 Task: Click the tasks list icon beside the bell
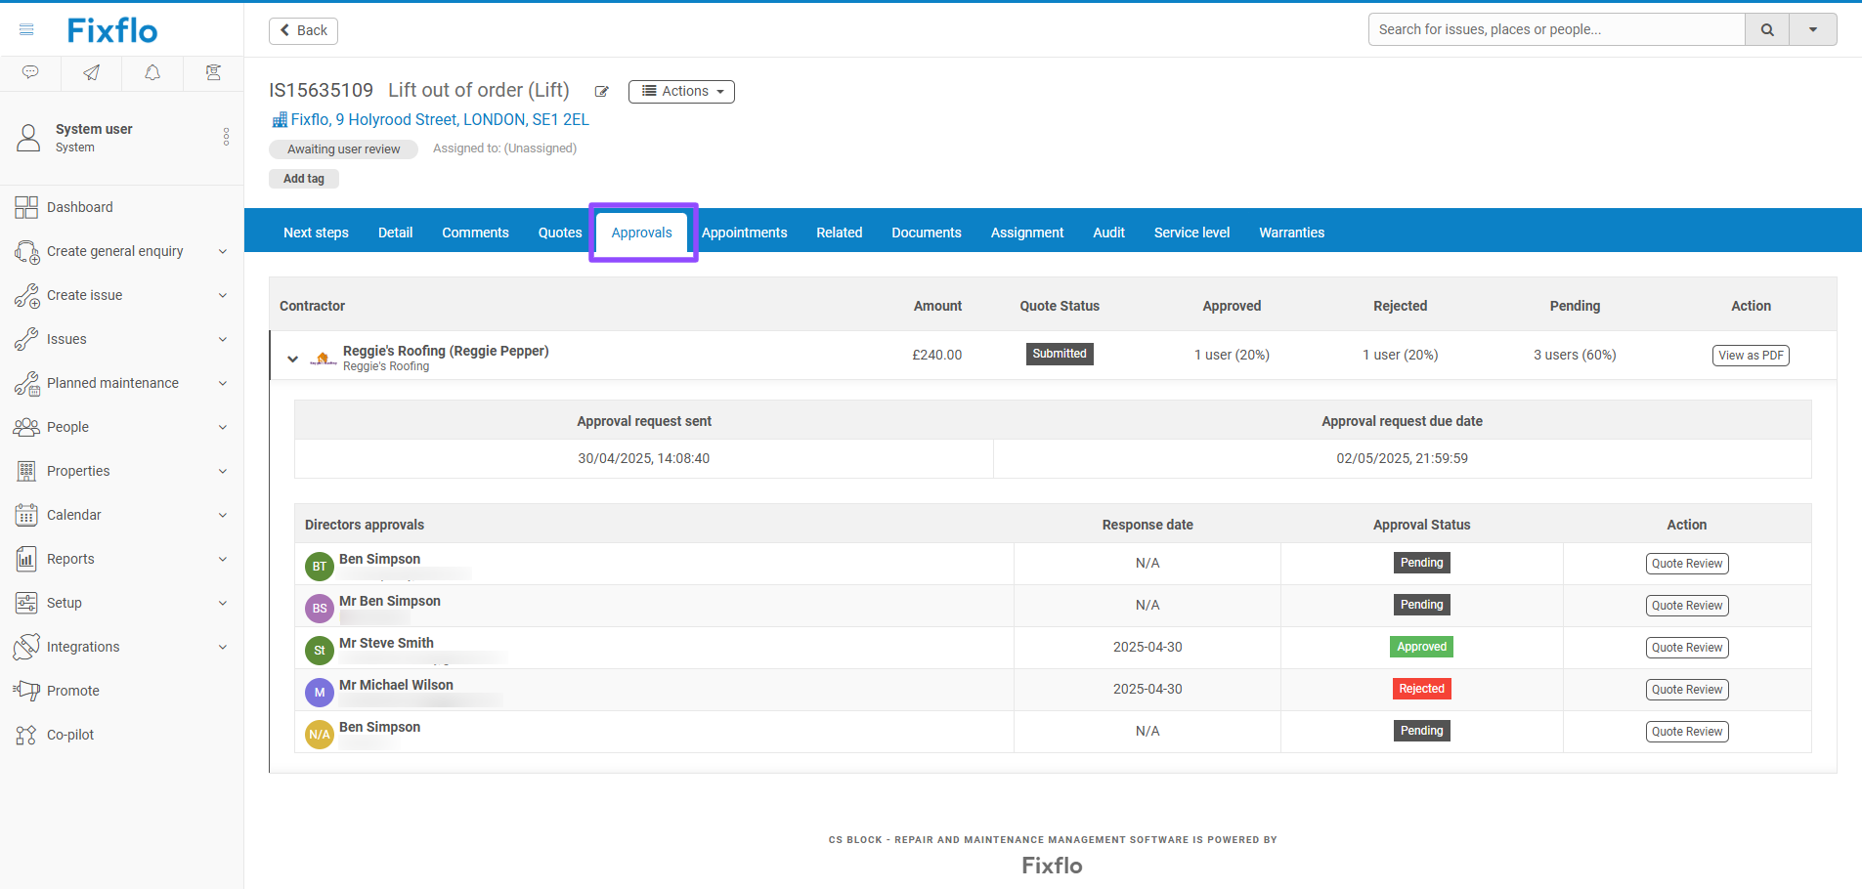click(x=213, y=72)
